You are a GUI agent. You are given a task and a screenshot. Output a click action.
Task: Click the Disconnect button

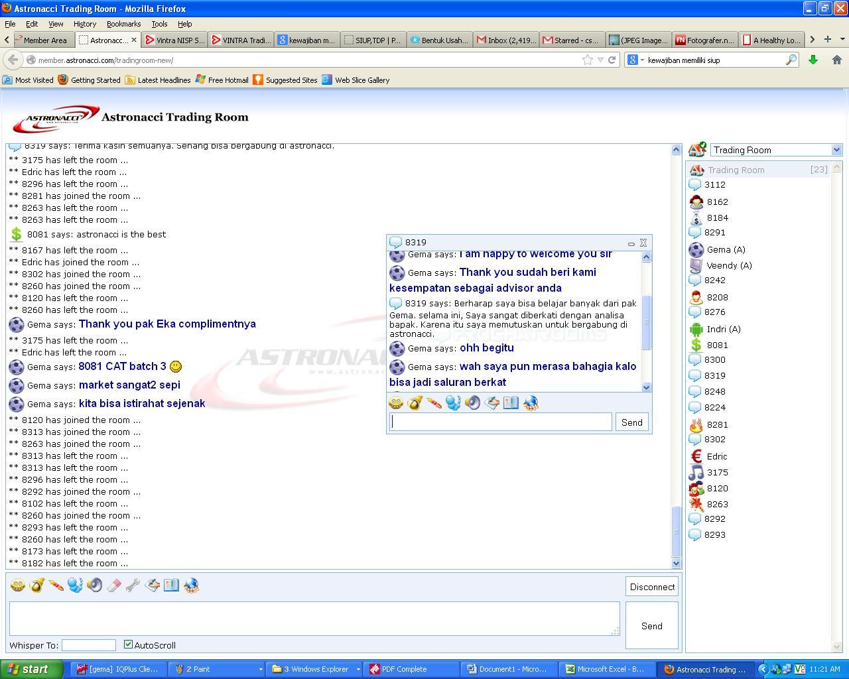(652, 587)
